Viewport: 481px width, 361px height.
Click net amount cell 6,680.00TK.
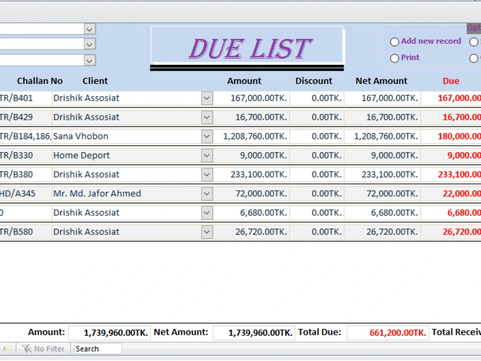[x=382, y=213]
